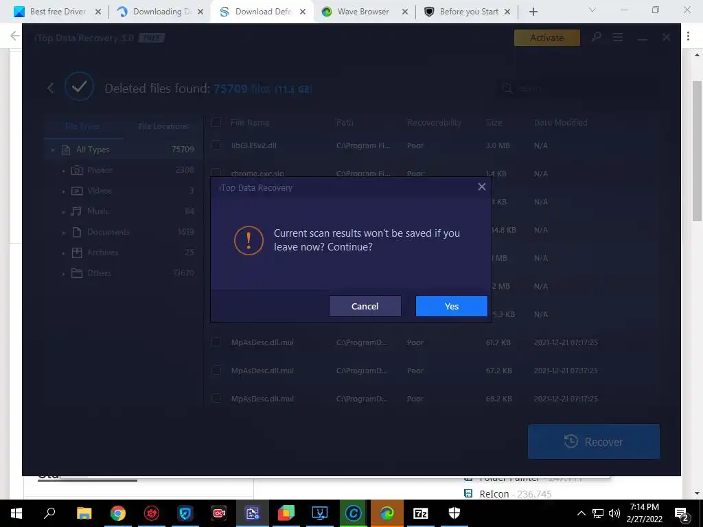The width and height of the screenshot is (703, 527).
Task: Close the iTop Data Recovery dialog
Action: point(481,187)
